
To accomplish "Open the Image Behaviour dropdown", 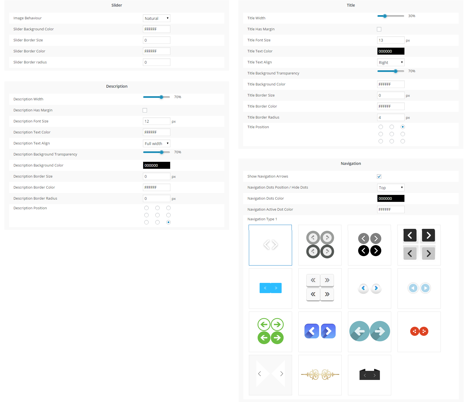I will click(x=156, y=18).
